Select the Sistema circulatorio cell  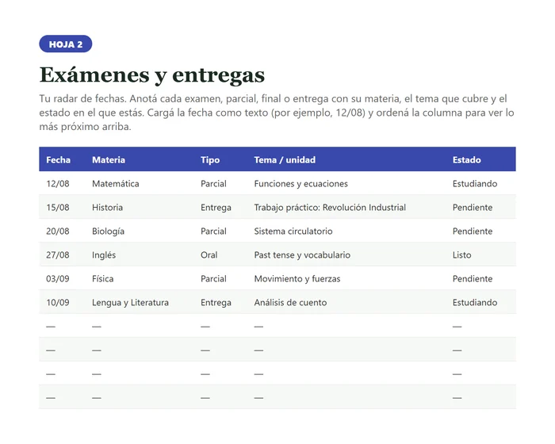pyautogui.click(x=293, y=231)
